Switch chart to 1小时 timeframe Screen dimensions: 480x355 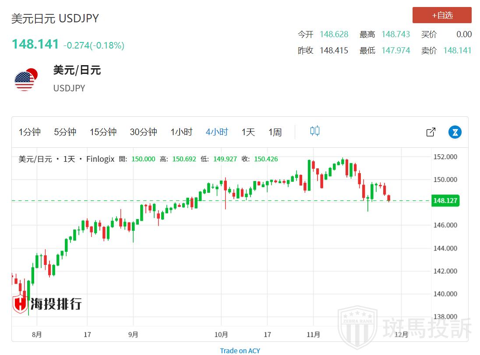point(181,132)
